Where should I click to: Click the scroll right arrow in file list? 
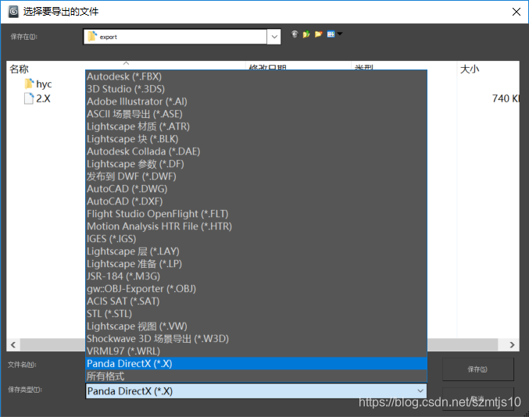[512, 344]
